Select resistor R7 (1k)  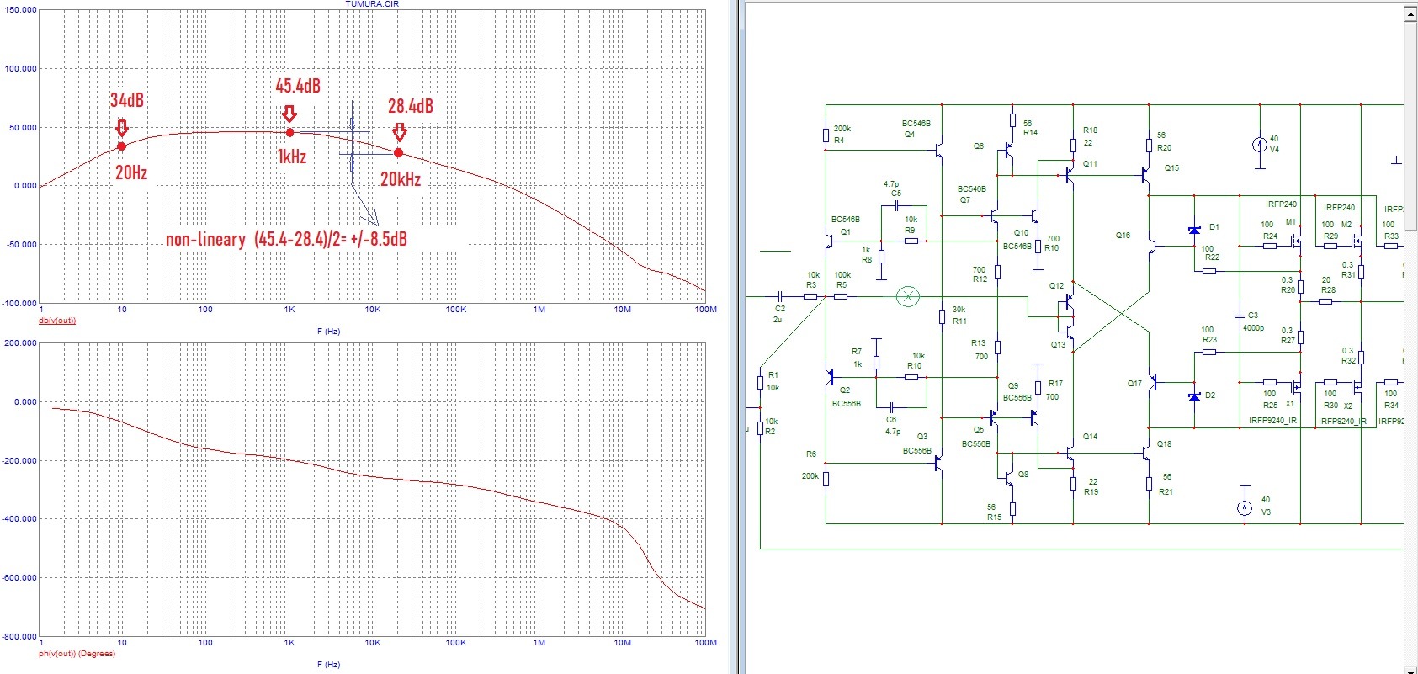876,363
